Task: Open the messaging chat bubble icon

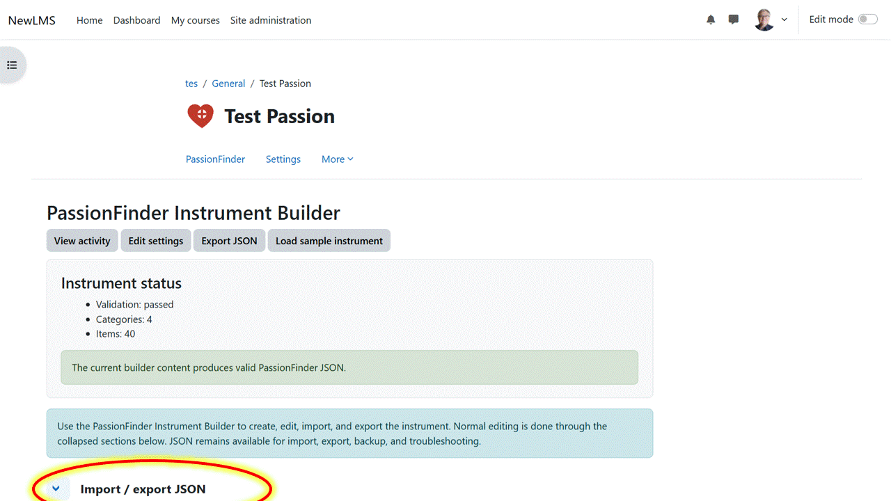Action: tap(733, 19)
